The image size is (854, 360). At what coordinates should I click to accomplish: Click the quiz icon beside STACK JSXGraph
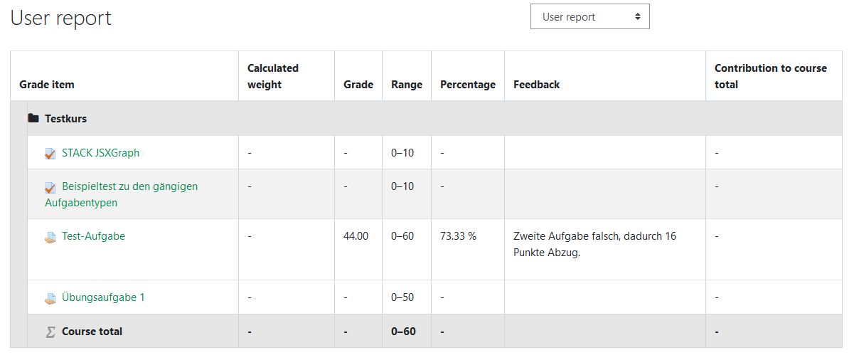[x=50, y=153]
